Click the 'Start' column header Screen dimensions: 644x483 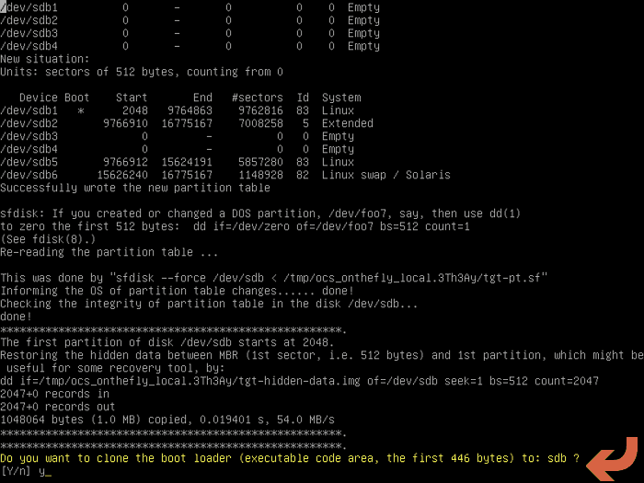pyautogui.click(x=132, y=98)
